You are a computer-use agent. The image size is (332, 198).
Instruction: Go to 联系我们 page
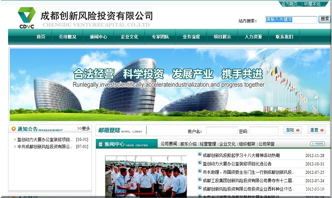click(x=285, y=37)
